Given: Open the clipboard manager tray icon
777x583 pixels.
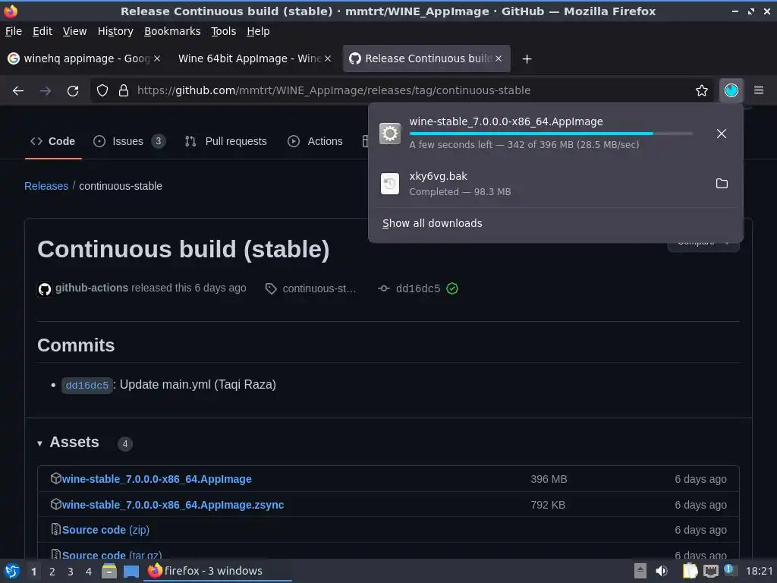Looking at the screenshot, I should (690, 571).
